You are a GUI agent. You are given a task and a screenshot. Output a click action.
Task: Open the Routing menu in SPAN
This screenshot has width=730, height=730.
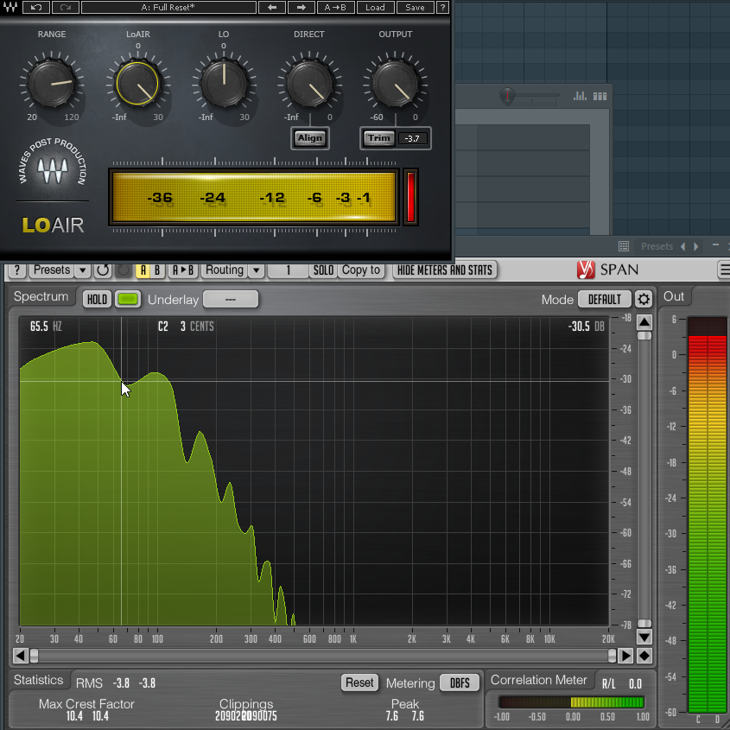point(225,270)
